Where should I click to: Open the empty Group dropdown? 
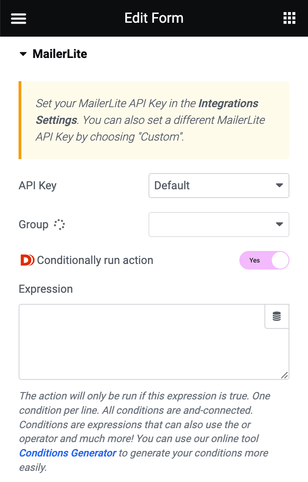(x=218, y=224)
